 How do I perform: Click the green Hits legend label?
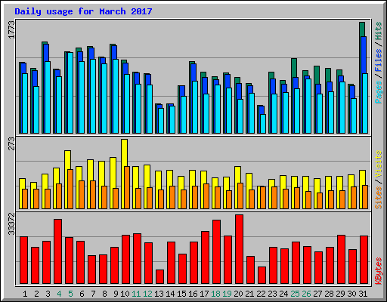[x=379, y=31]
